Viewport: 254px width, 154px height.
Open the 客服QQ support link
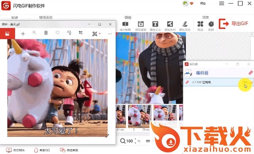(41, 150)
